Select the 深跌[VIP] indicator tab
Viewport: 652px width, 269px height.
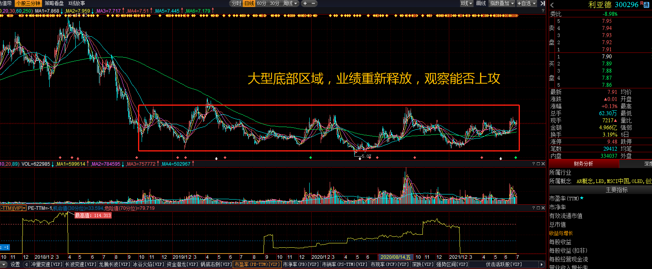[x=422, y=264]
